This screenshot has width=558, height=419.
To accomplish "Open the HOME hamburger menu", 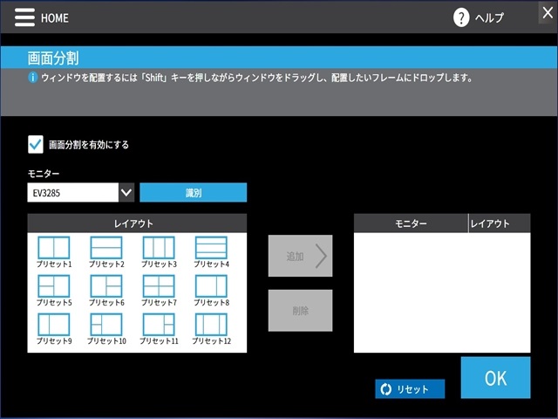I will (24, 17).
